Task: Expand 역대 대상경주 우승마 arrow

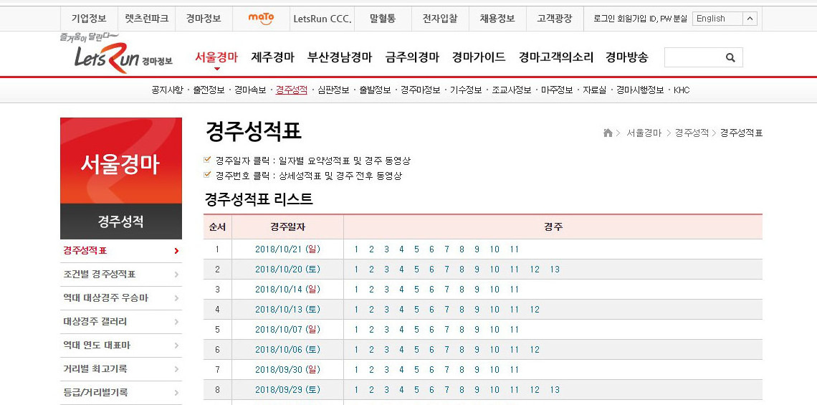Action: 176,298
